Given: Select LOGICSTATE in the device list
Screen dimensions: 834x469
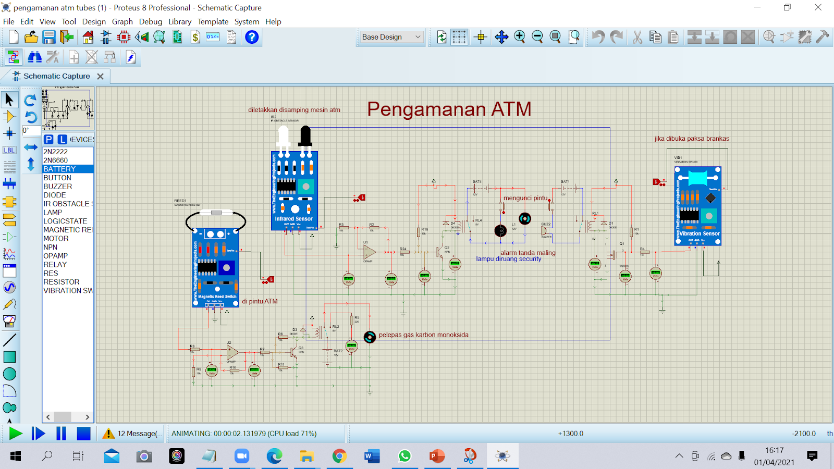Looking at the screenshot, I should 68,221.
